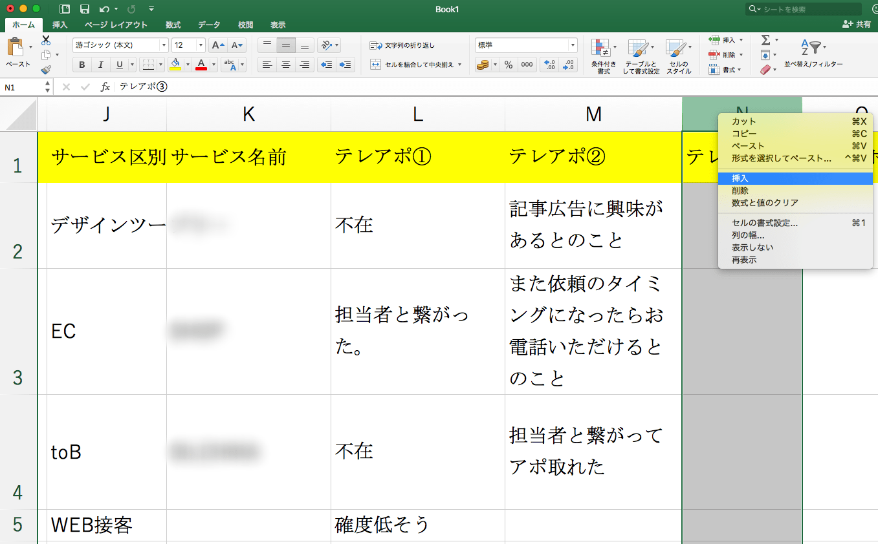Apply the yellow fill color bucket
878x544 pixels.
coord(175,65)
